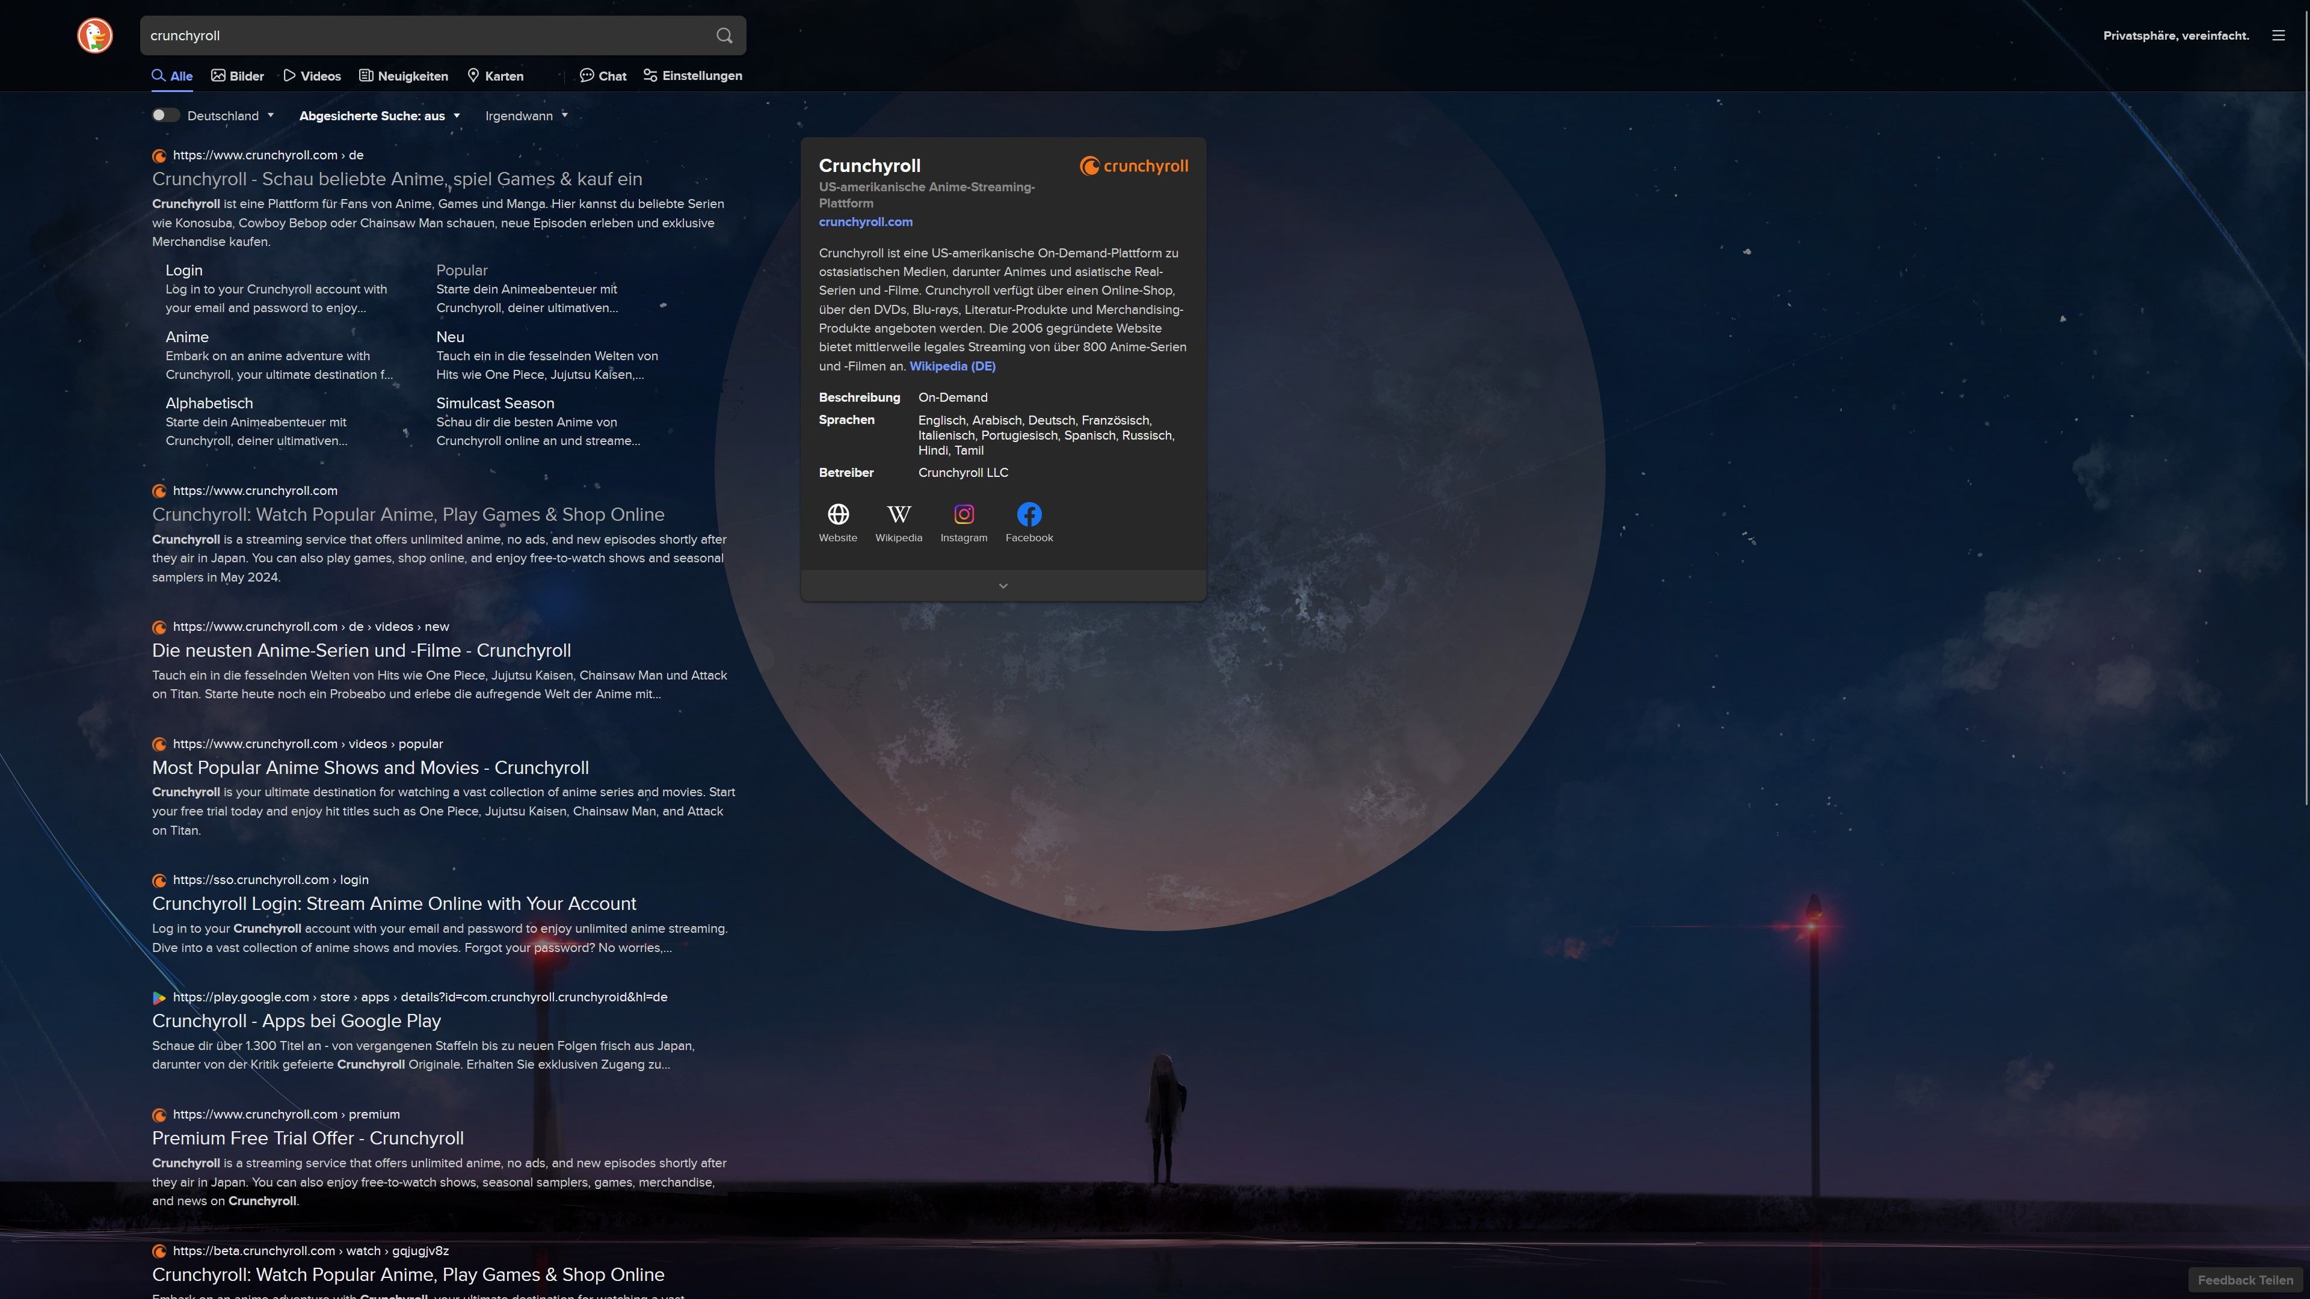Viewport: 2310px width, 1299px height.
Task: Open 'Die neusten Anime-Serien und -Filme' result
Action: coord(362,651)
